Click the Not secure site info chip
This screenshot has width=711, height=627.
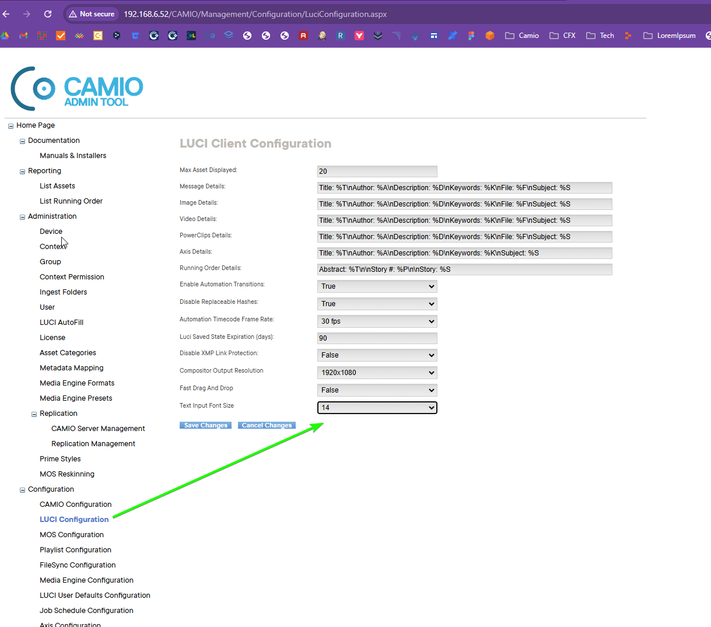click(x=92, y=14)
